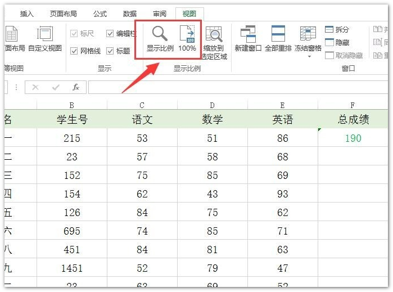Select the 语文 cell with value 57
The image size is (393, 292).
pyautogui.click(x=142, y=156)
